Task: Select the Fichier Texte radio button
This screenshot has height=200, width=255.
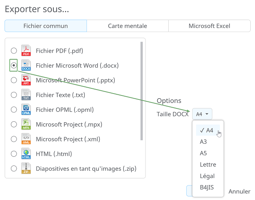Action: point(14,95)
